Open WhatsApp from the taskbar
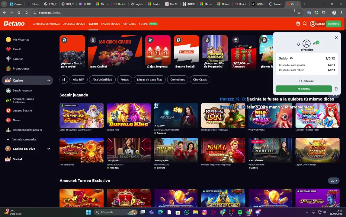This screenshot has height=217, width=346. click(187, 212)
